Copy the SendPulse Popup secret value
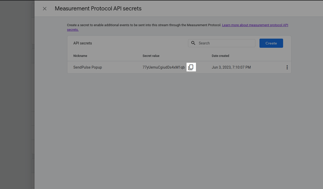Viewport: 323px width, 189px height. click(191, 67)
